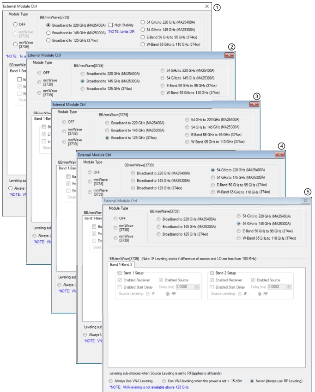315x392 pixels.
Task: Choose E-Band 56 to 95 GHz in second dialog
Action: 163,86
